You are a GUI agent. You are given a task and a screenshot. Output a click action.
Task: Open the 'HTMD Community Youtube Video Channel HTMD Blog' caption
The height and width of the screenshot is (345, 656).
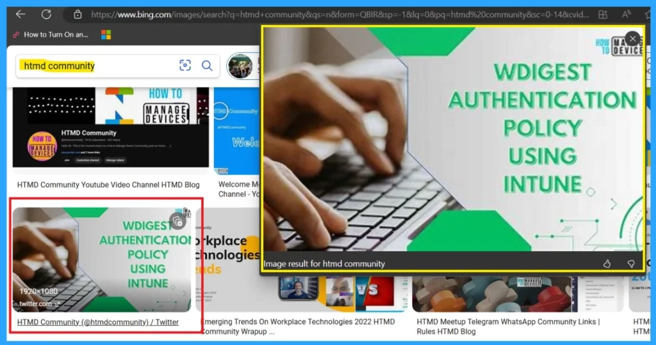pos(108,185)
